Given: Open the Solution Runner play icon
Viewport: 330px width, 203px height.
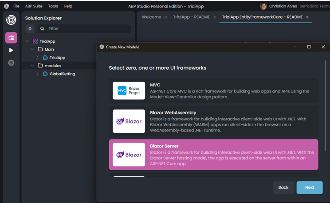Looking at the screenshot, I should click(11, 50).
